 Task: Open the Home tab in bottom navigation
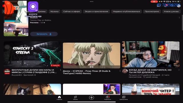pos(59,98)
